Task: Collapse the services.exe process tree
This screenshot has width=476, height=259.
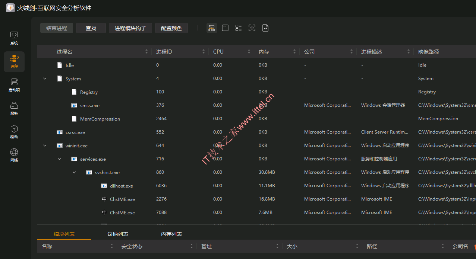Action: 59,159
